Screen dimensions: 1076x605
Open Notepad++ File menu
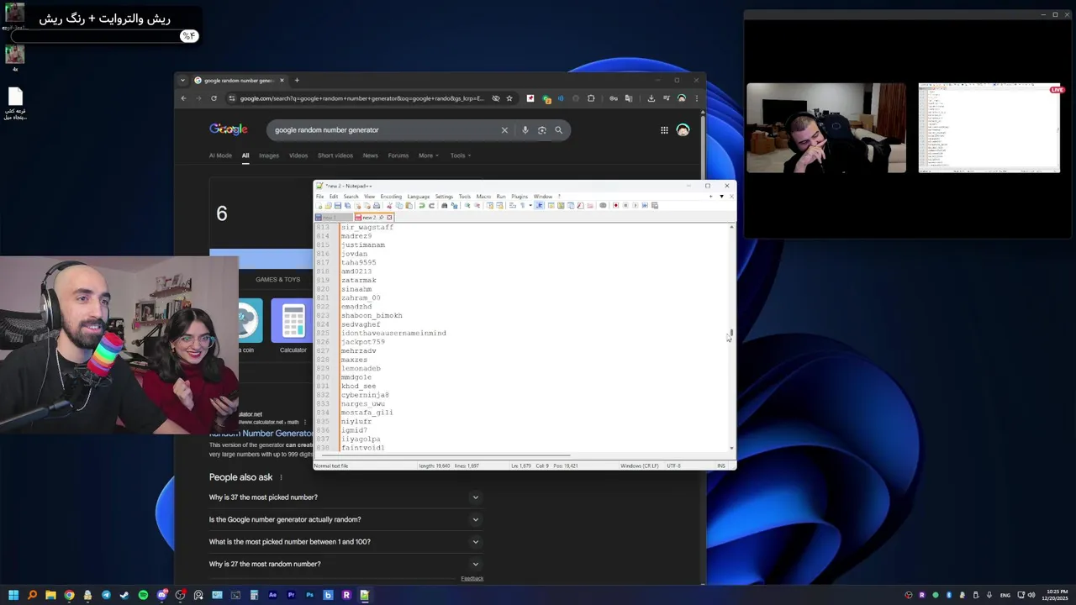319,197
